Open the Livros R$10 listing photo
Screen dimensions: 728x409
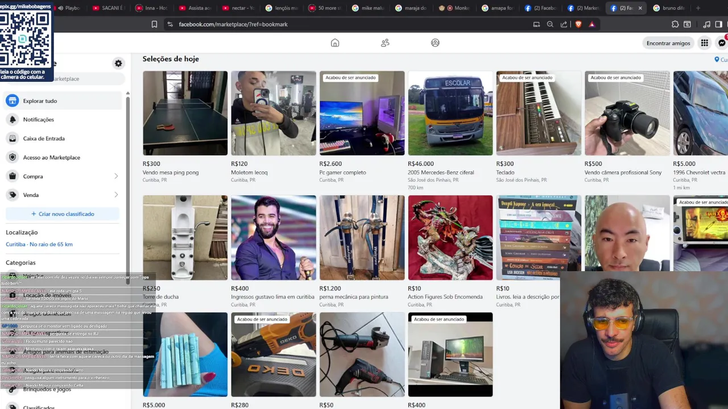point(539,237)
